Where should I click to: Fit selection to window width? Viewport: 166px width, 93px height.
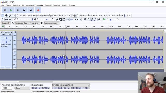click(92, 19)
